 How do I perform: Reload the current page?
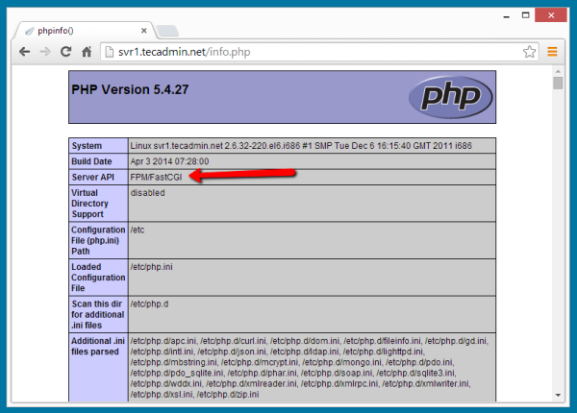pyautogui.click(x=65, y=51)
